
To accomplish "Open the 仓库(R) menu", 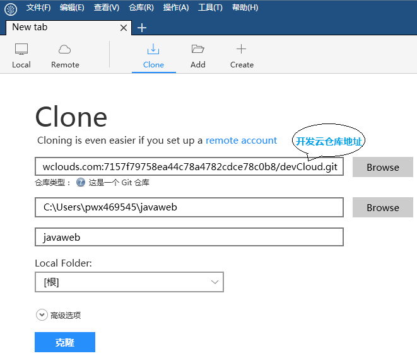I will [141, 8].
